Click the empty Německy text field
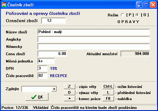The width and height of the screenshot is (158, 111). pyautogui.click(x=94, y=46)
